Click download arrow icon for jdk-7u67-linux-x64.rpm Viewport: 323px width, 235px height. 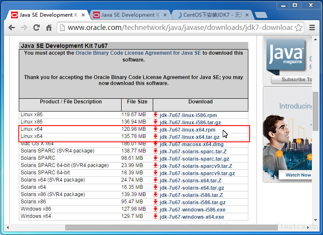tap(155, 129)
